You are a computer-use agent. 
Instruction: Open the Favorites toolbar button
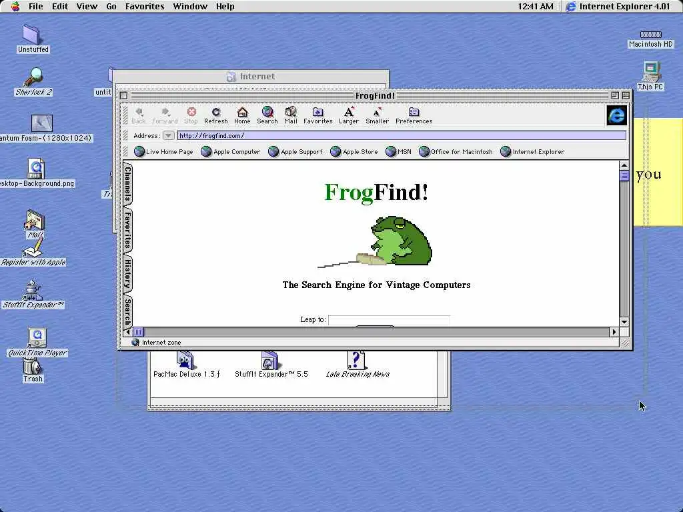[x=318, y=116]
